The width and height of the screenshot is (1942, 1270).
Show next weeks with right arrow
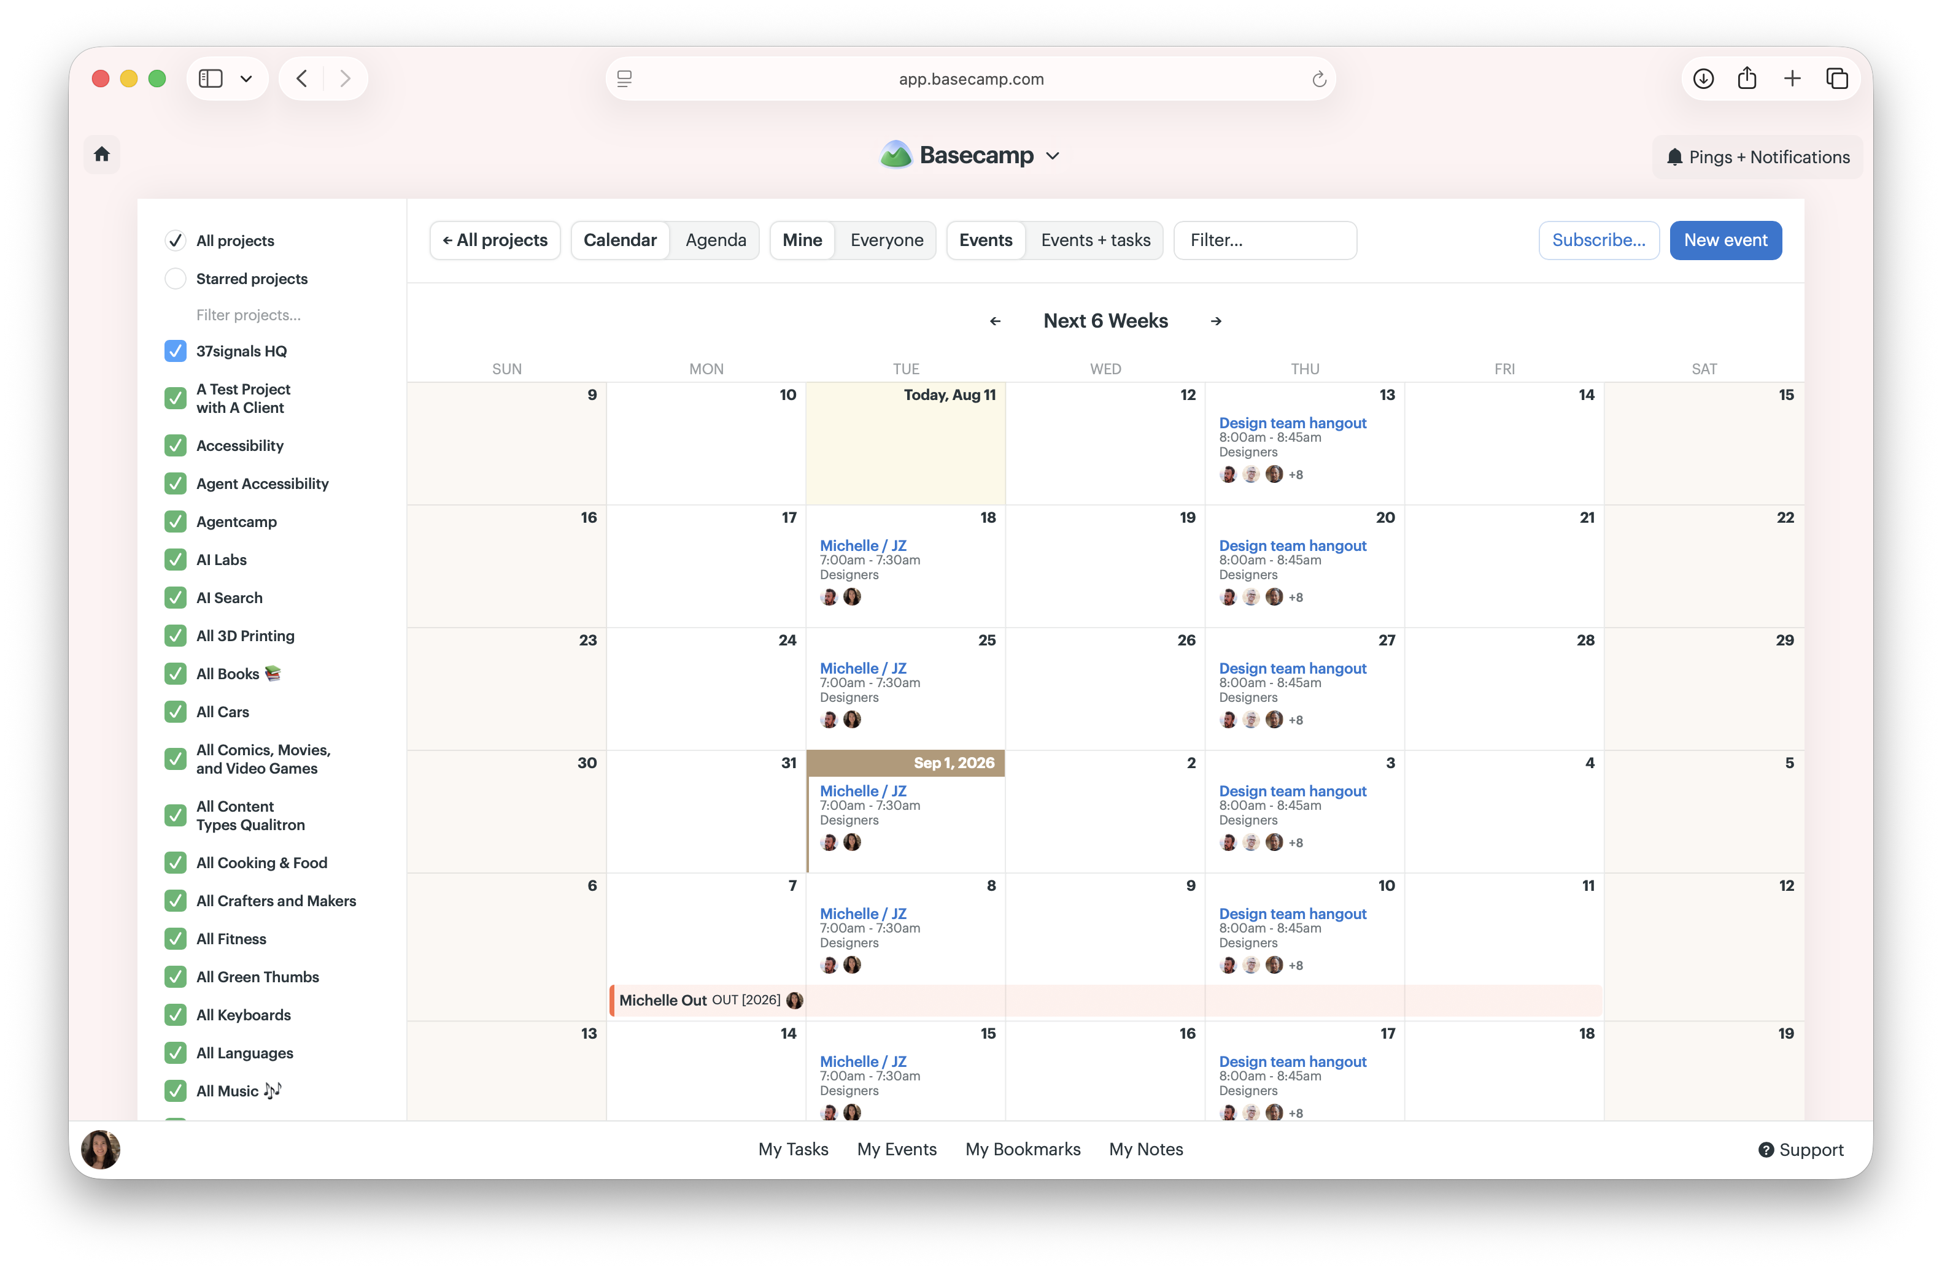point(1216,321)
